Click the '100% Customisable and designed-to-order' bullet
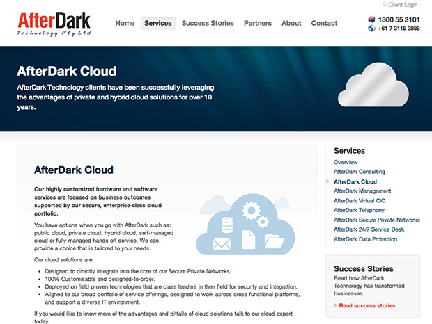 click(100, 279)
